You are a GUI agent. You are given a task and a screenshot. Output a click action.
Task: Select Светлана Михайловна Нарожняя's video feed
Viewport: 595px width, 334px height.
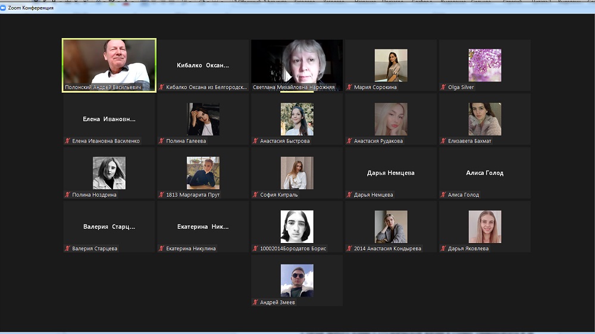(x=297, y=62)
